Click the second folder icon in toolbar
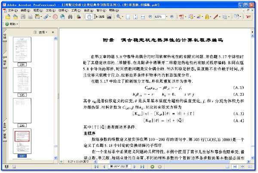The image size is (258, 173). coord(15,17)
